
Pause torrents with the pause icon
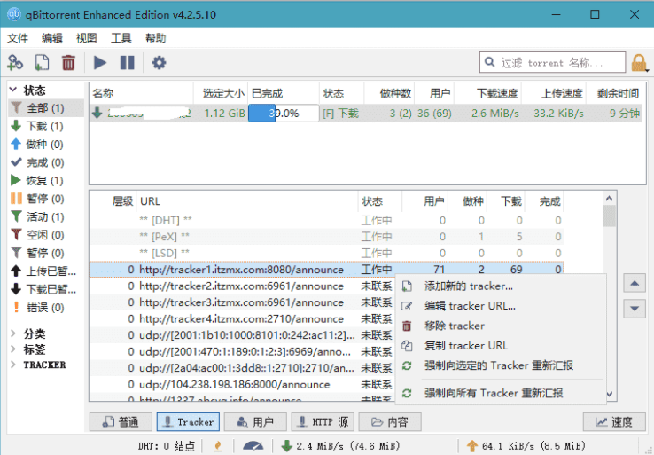128,63
